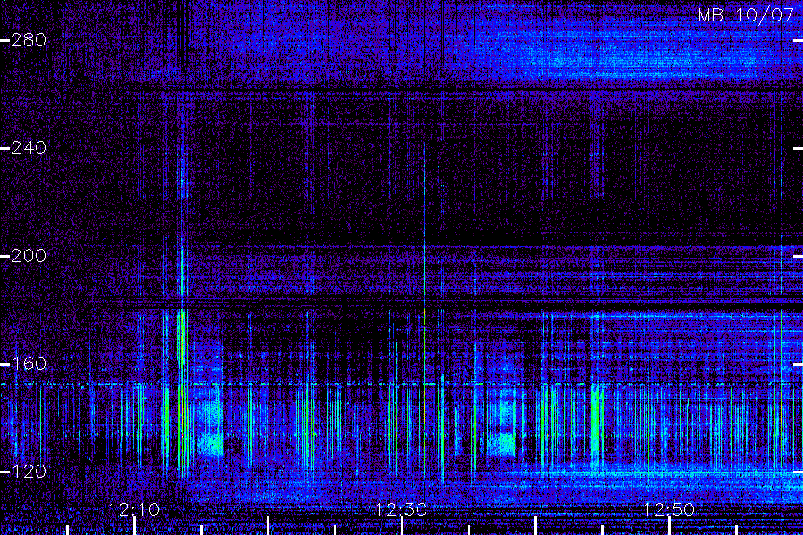Click the 160 frequency axis label
The width and height of the screenshot is (803, 535).
(29, 364)
